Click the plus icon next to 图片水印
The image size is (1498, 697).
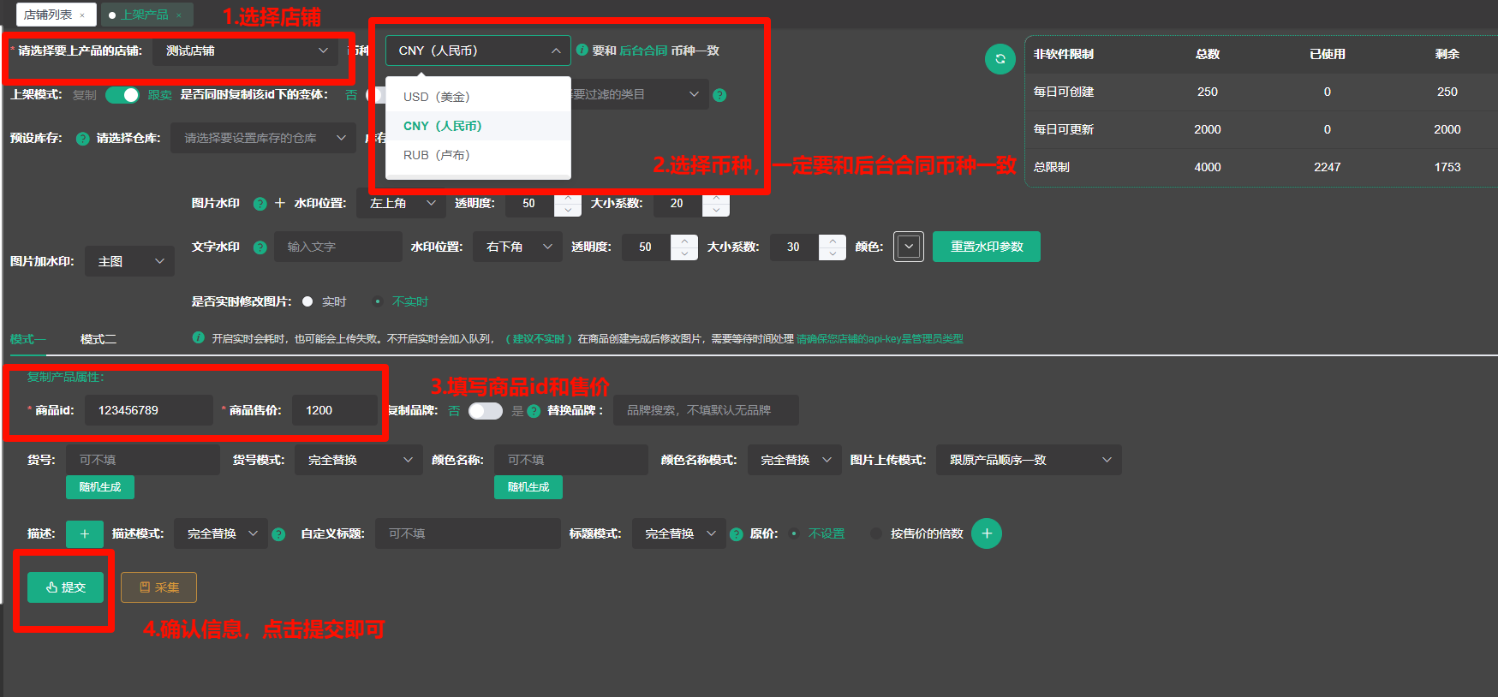coord(279,203)
